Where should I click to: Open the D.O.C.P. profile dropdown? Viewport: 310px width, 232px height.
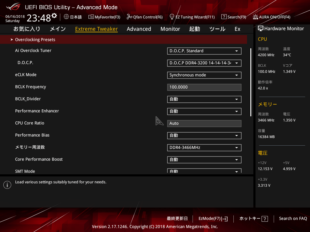tap(204, 63)
